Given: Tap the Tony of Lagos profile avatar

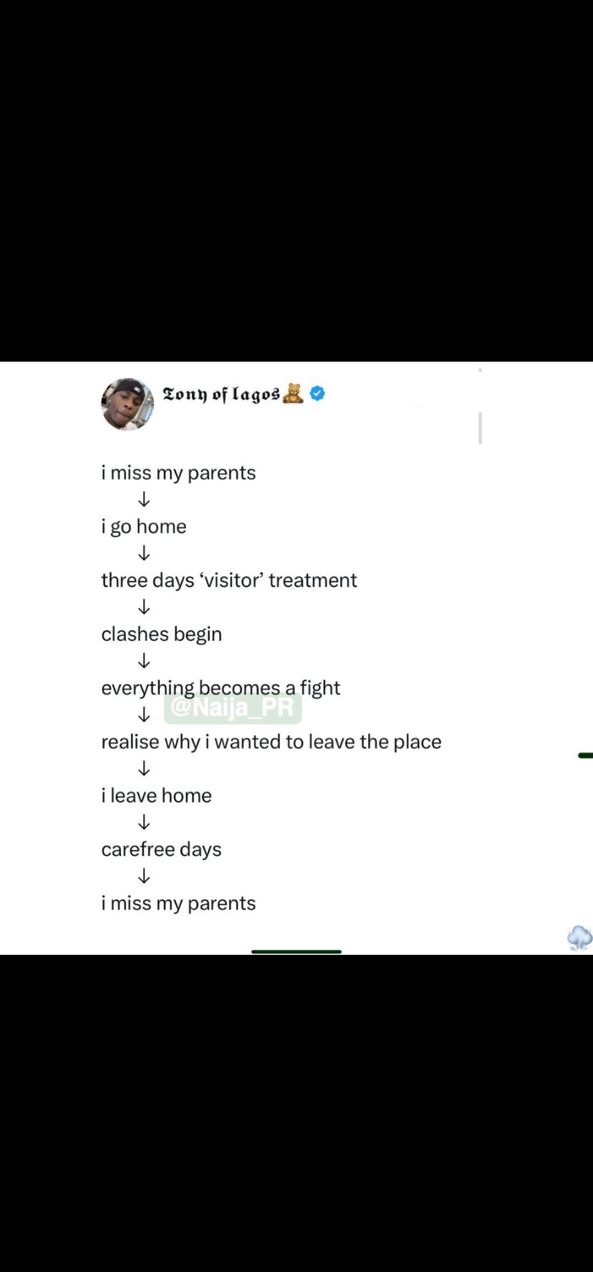Looking at the screenshot, I should click(x=128, y=404).
